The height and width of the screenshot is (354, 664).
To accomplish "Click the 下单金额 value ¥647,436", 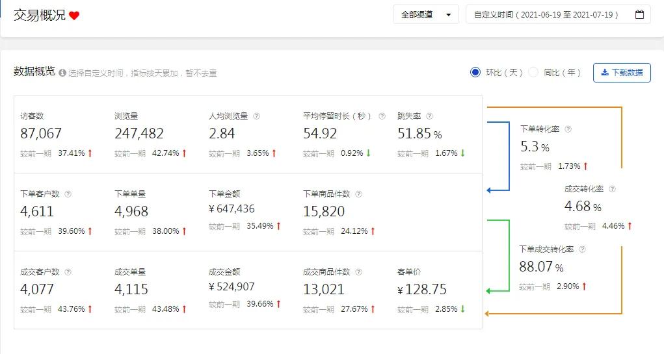I will click(232, 209).
